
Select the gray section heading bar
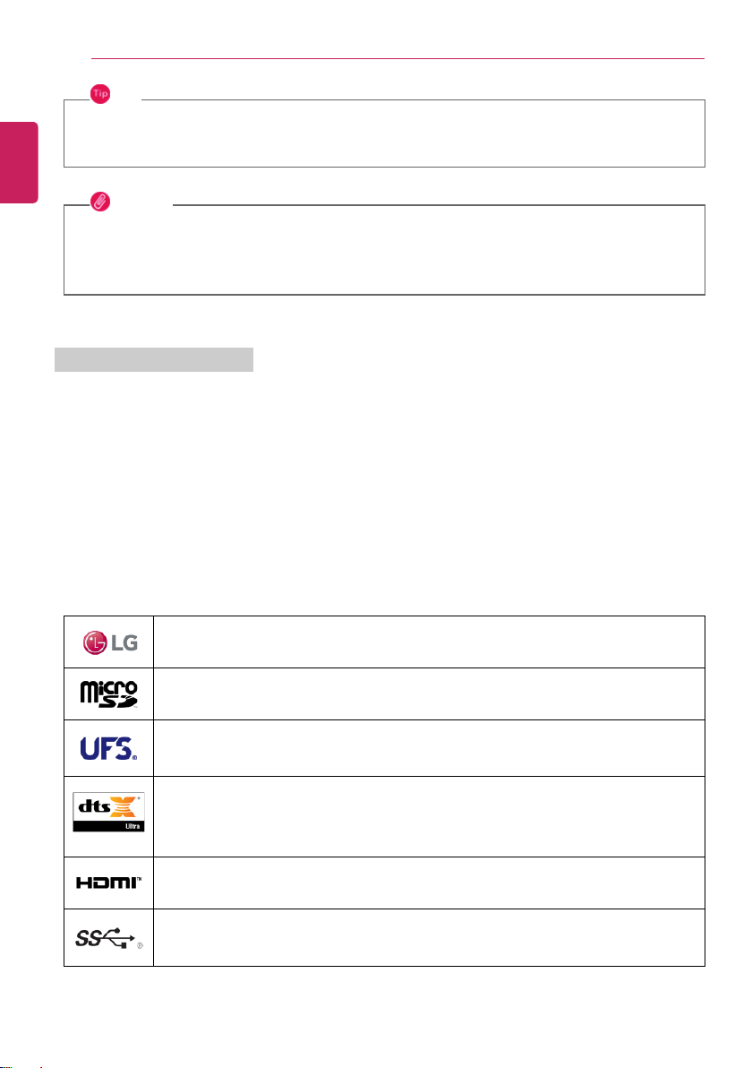pos(154,359)
